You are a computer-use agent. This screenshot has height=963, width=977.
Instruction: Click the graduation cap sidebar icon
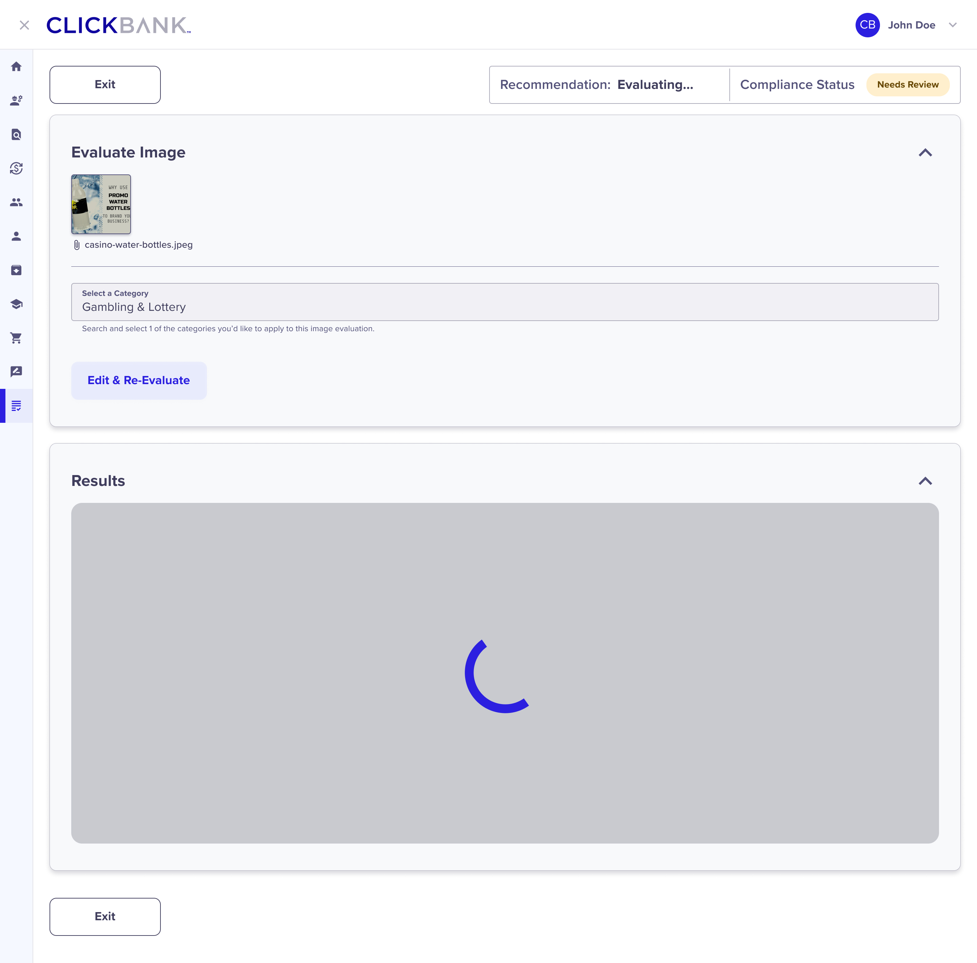pyautogui.click(x=16, y=304)
